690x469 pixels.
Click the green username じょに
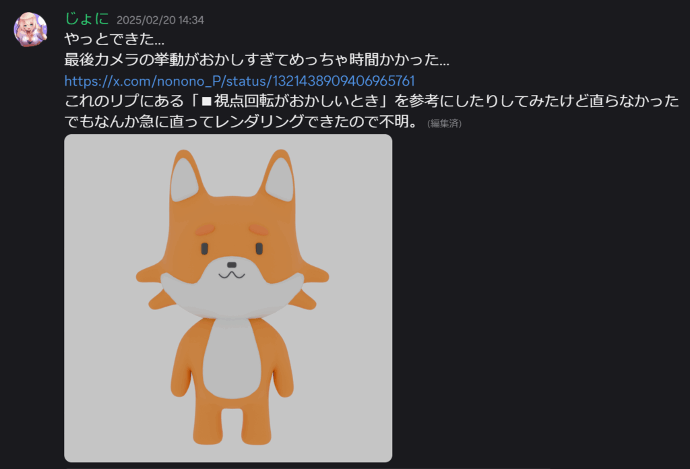click(x=87, y=19)
